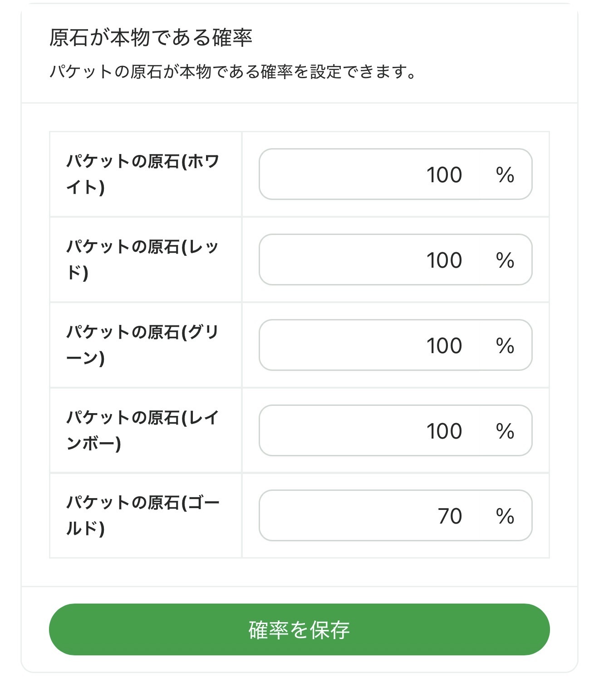Click the % sign in the Green field
599x679 pixels.
505,346
